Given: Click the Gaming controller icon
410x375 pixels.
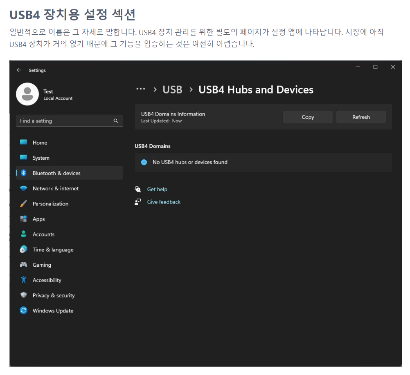Looking at the screenshot, I should point(24,265).
